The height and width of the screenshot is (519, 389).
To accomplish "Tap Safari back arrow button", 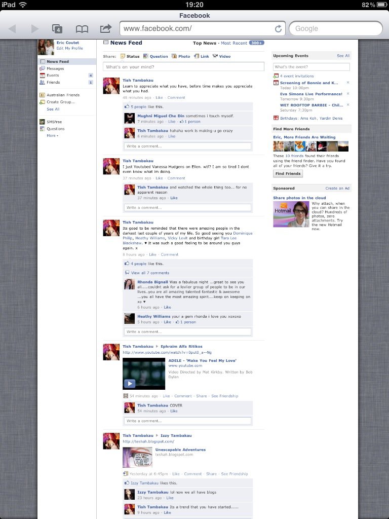I will point(12,29).
